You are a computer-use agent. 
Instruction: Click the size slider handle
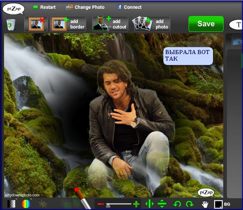[x=108, y=205]
